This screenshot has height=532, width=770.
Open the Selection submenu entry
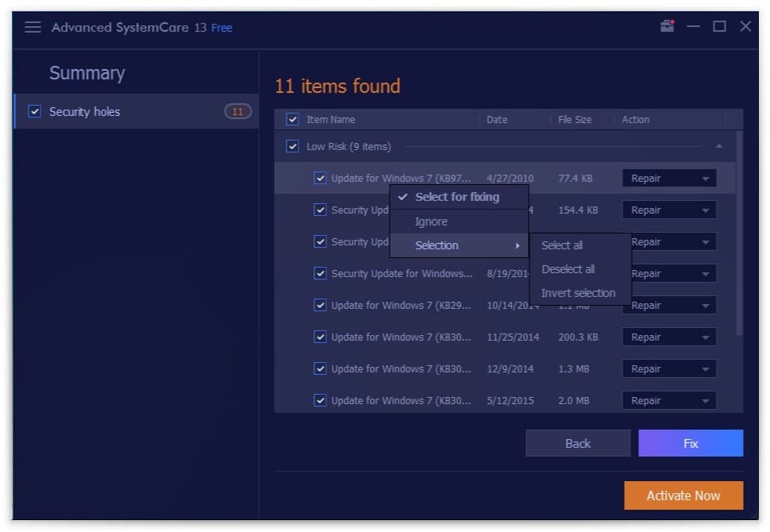(459, 245)
